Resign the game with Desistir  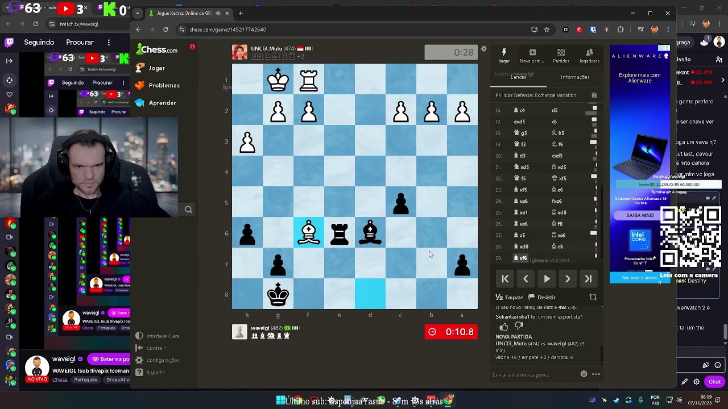pyautogui.click(x=542, y=297)
